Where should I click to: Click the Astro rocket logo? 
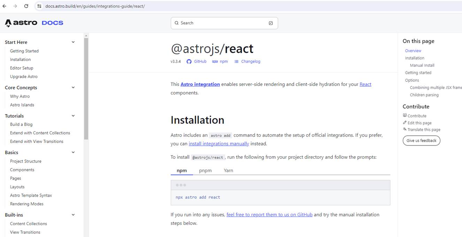click(8, 23)
